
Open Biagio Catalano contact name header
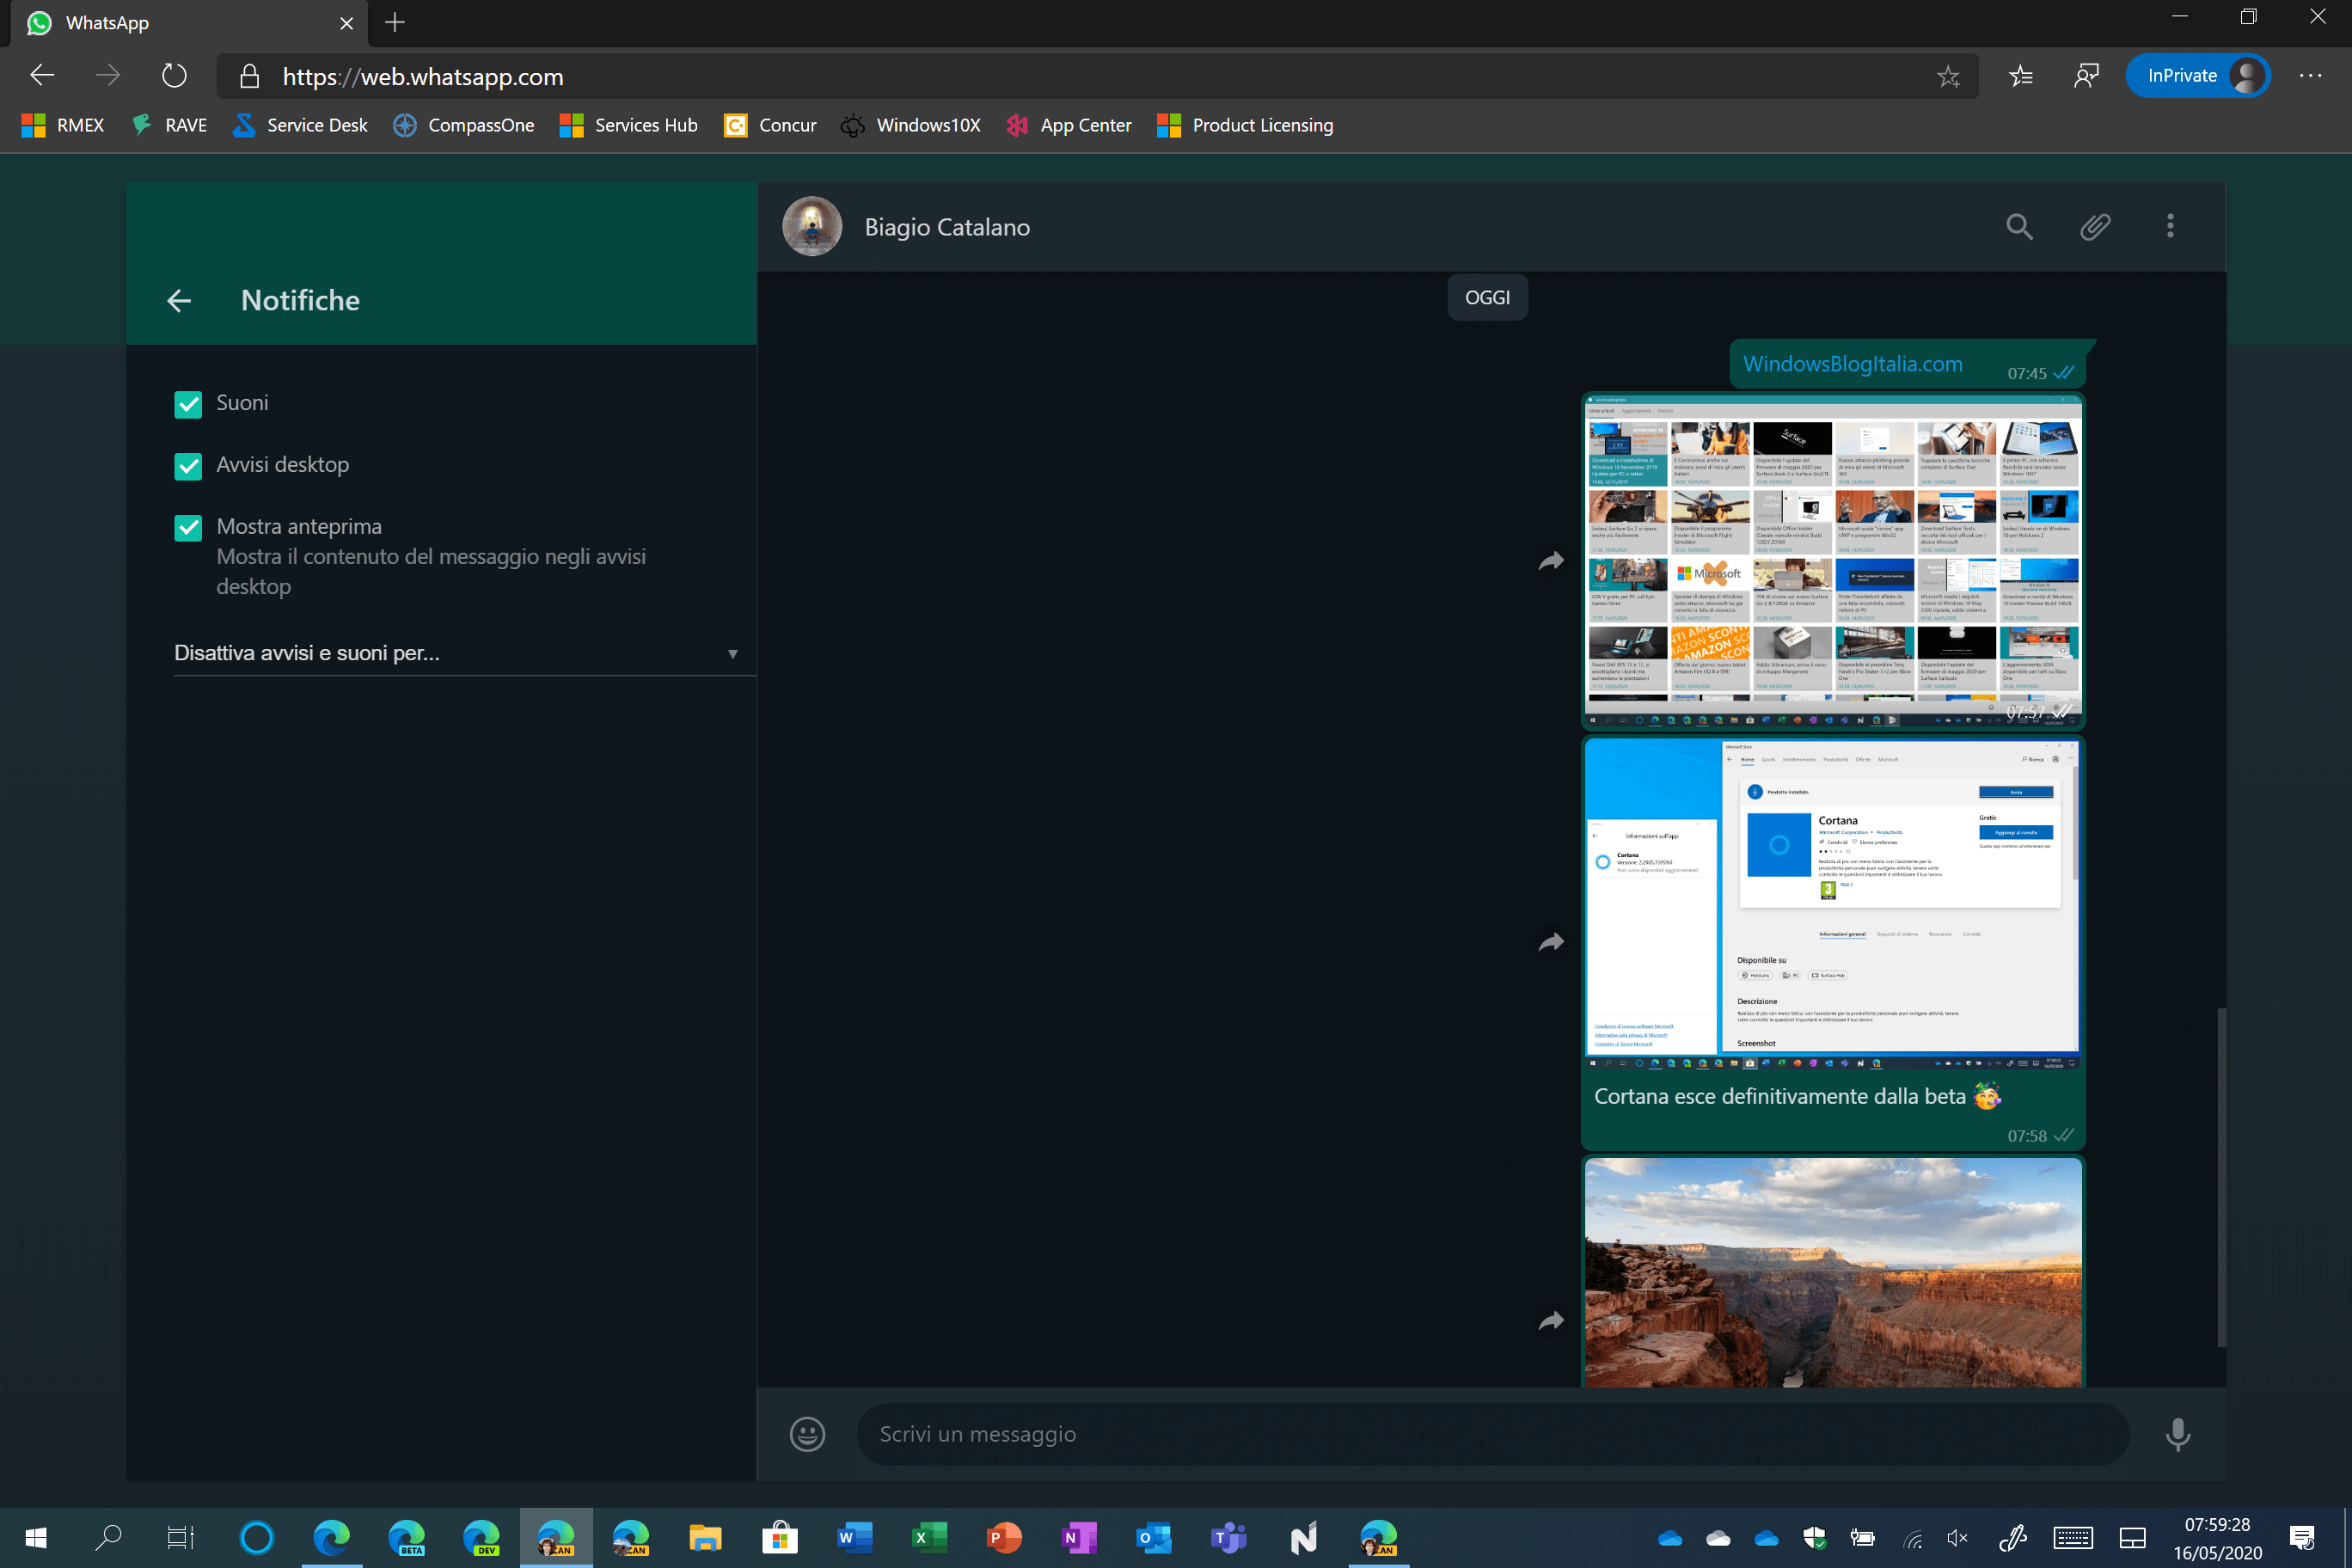click(x=946, y=227)
